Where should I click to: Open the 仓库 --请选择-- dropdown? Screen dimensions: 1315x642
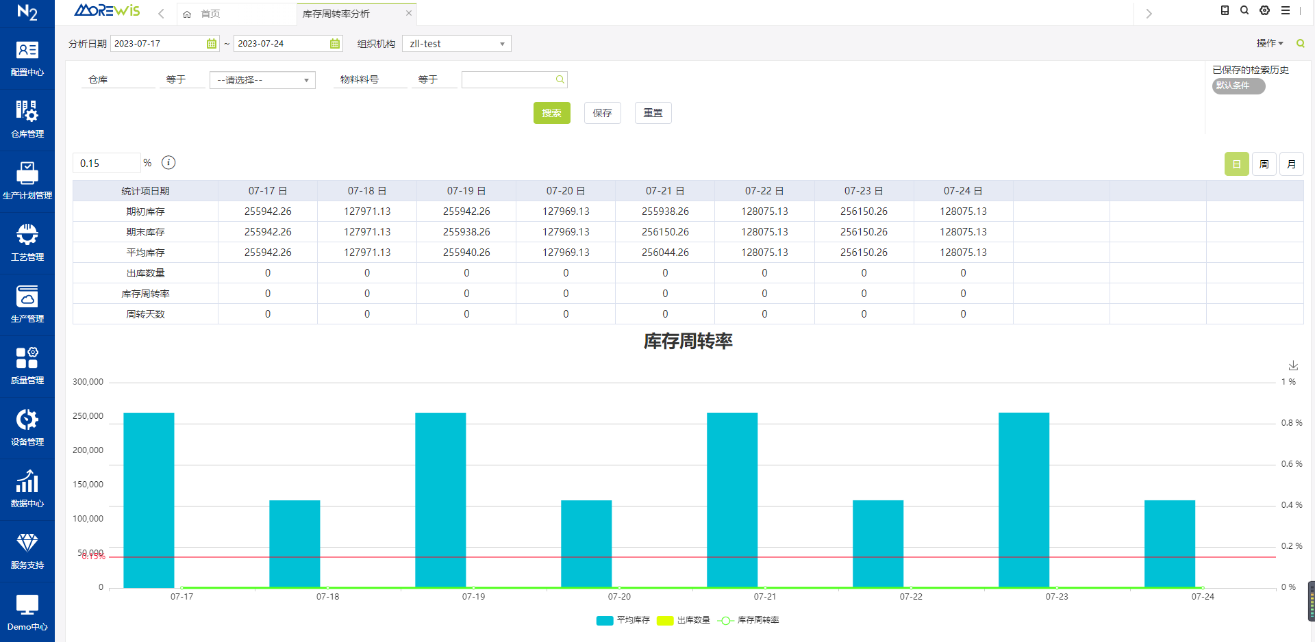[x=262, y=80]
